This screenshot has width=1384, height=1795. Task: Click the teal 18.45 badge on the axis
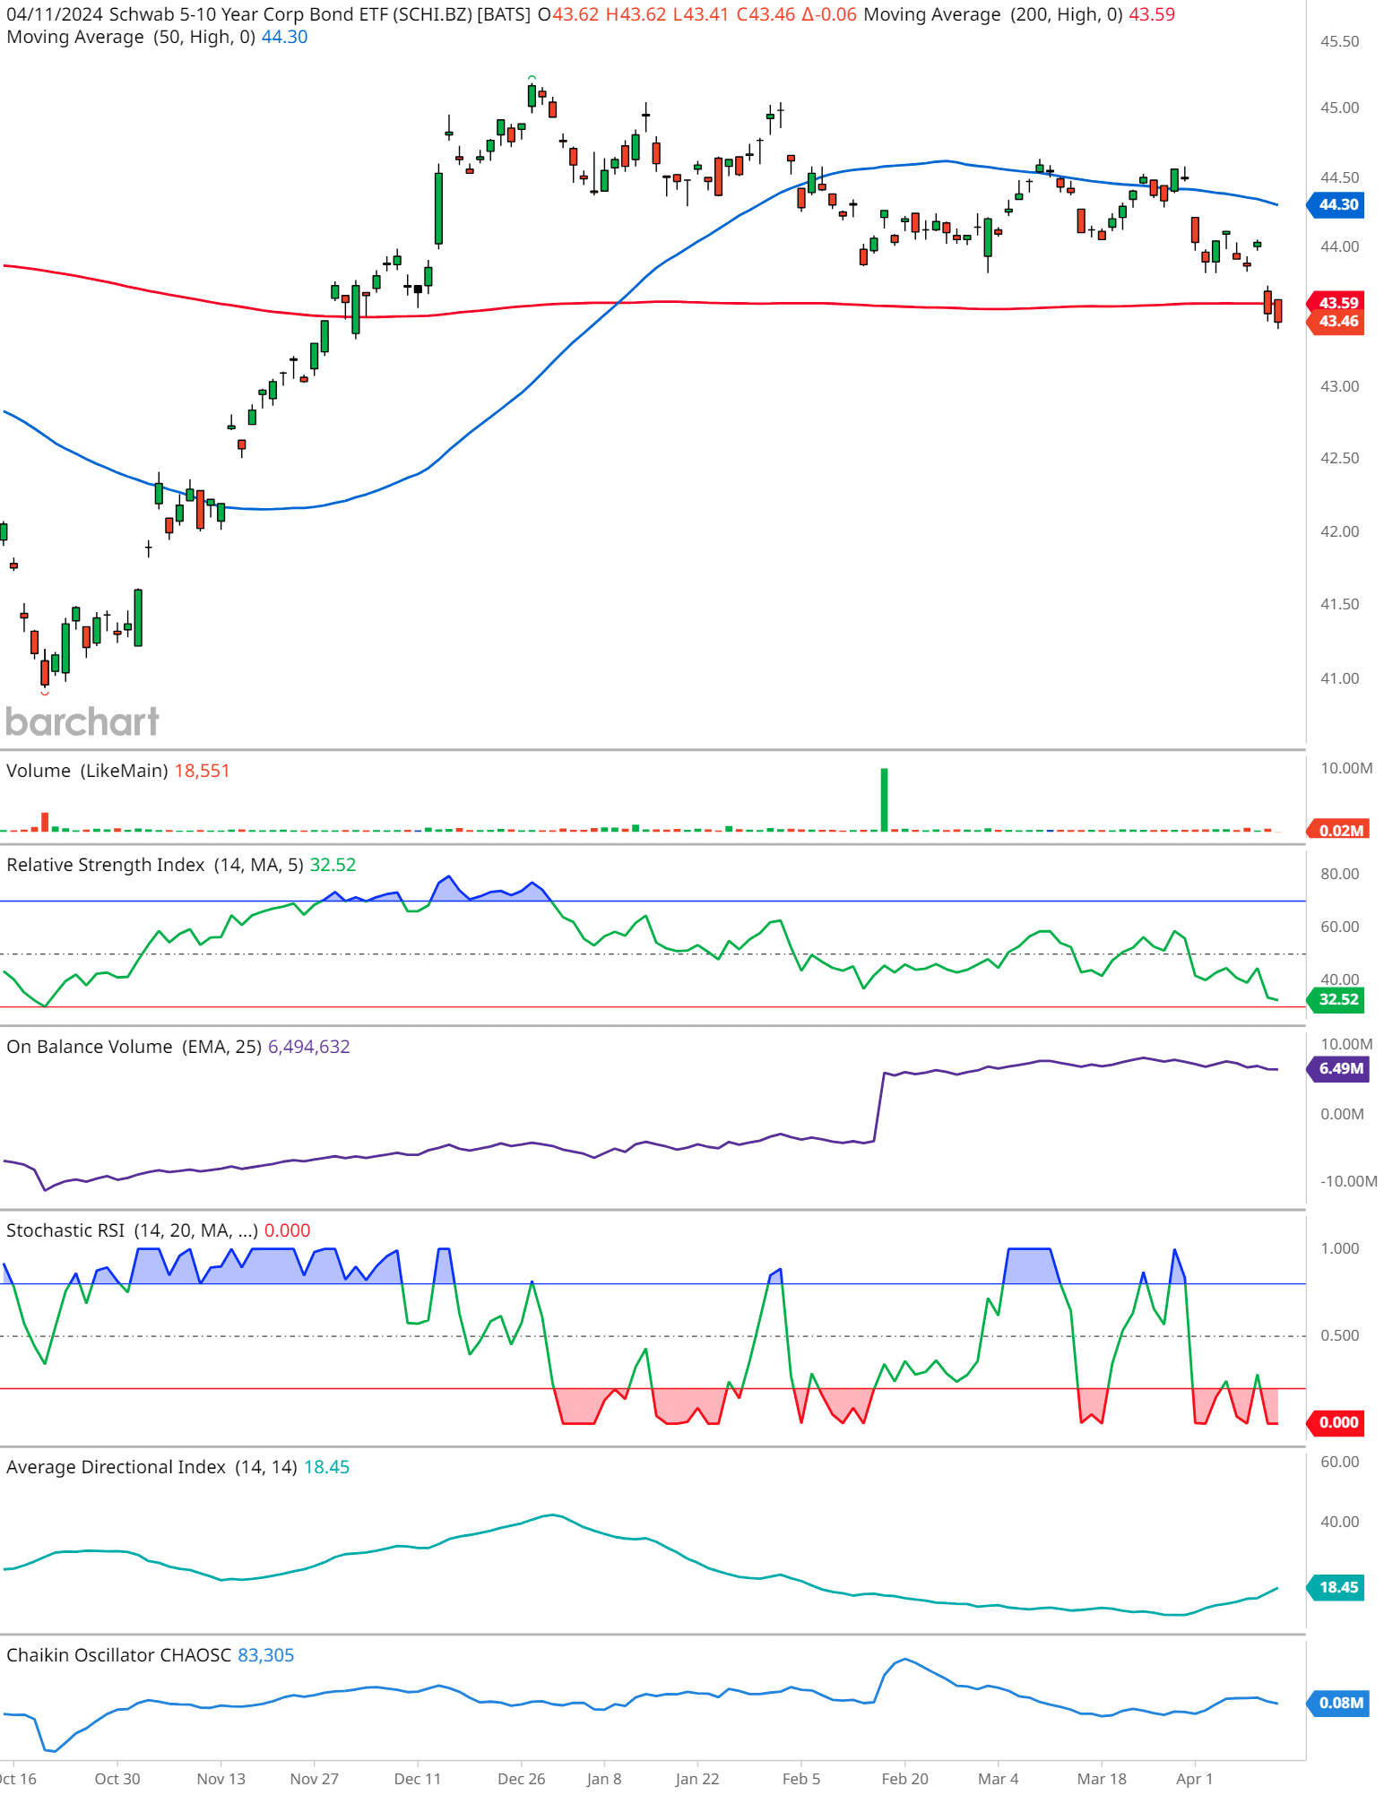pos(1336,1587)
